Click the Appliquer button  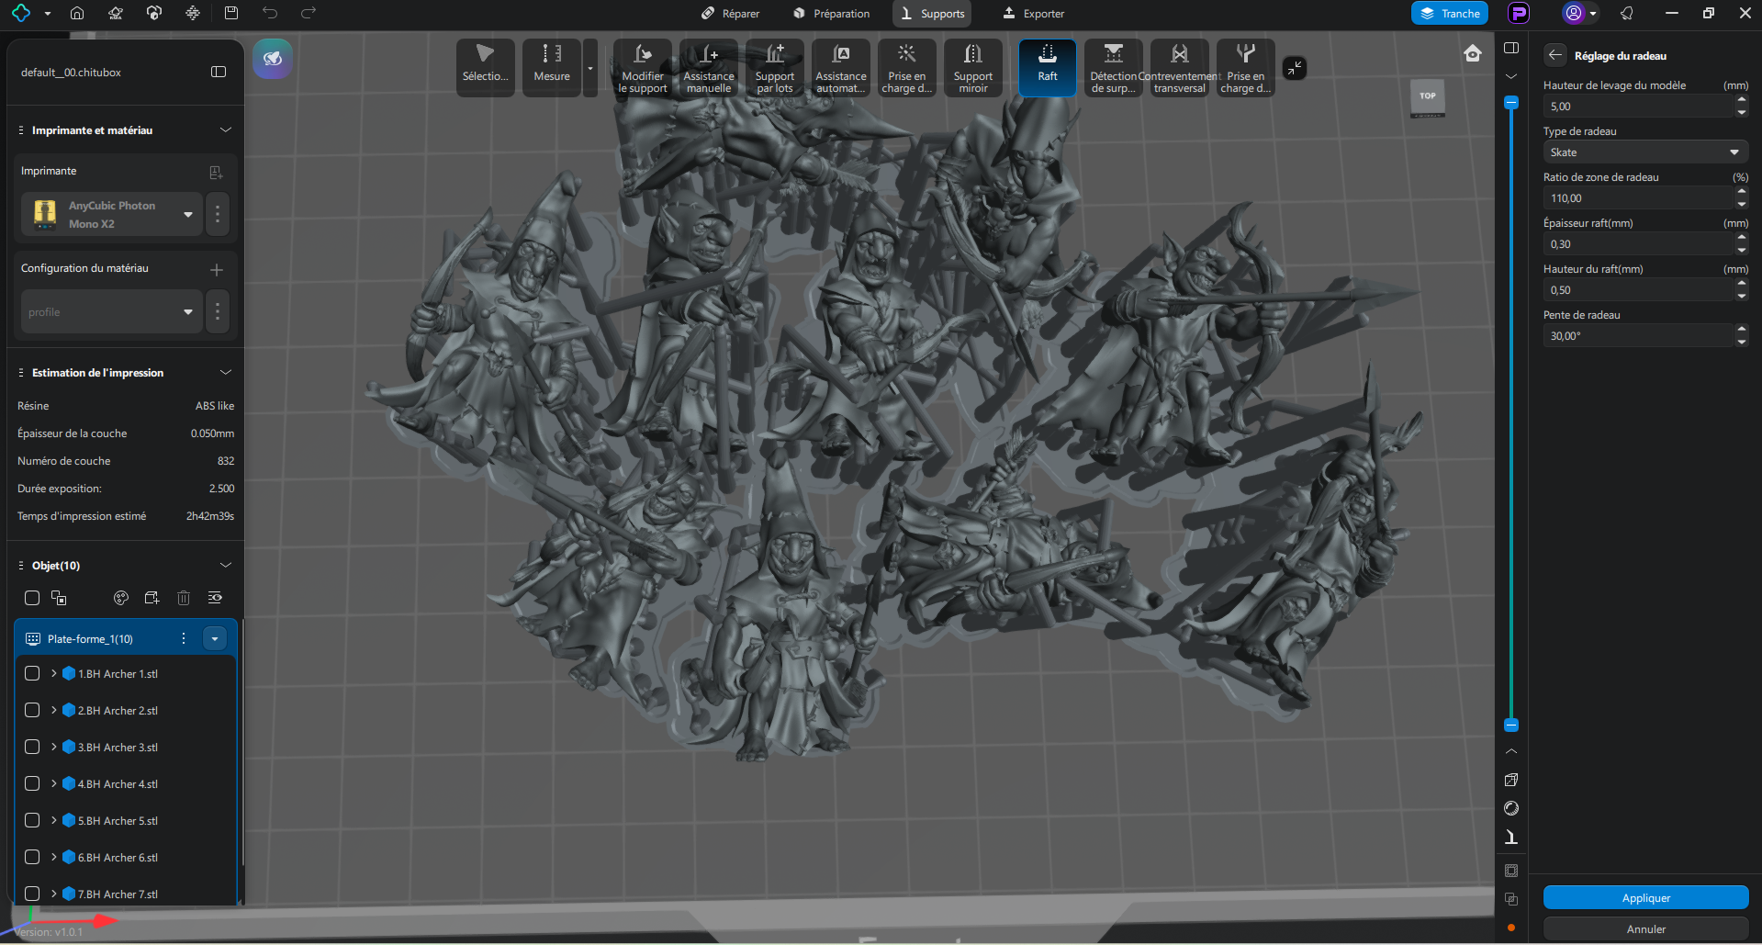(1644, 897)
